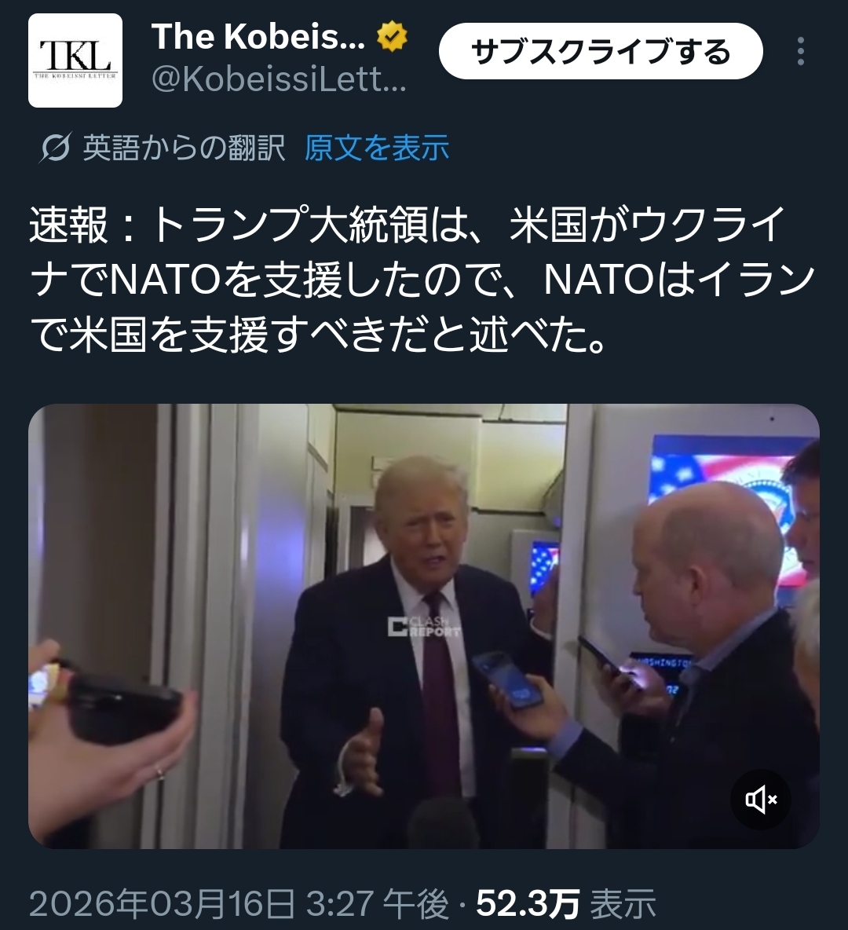The image size is (848, 930).
Task: Click the translation slashed-circle icon
Action: [57, 147]
